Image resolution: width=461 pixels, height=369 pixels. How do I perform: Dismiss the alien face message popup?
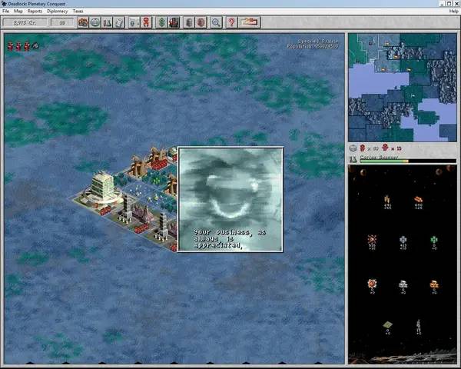point(230,199)
